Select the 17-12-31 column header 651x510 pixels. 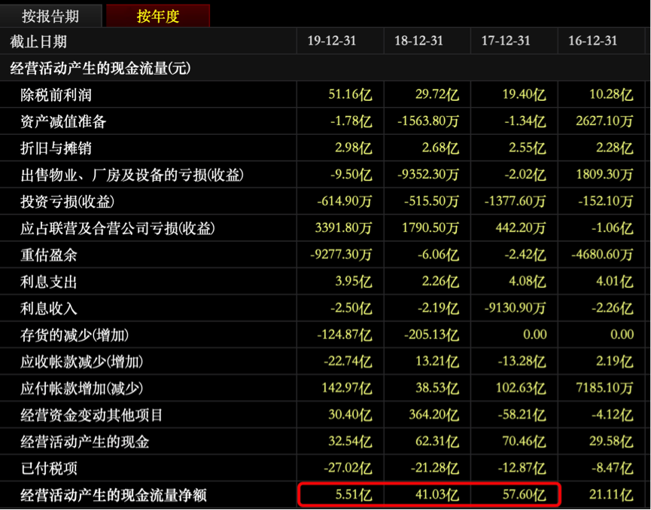pyautogui.click(x=506, y=41)
